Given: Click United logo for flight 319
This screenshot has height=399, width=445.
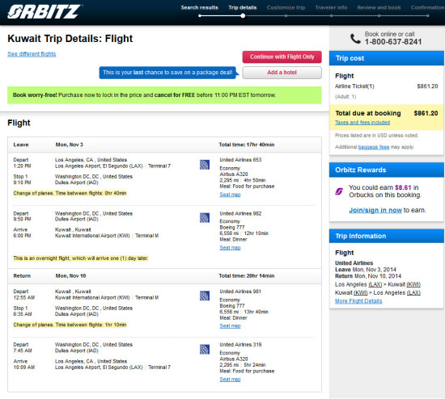Looking at the screenshot, I should [205, 349].
